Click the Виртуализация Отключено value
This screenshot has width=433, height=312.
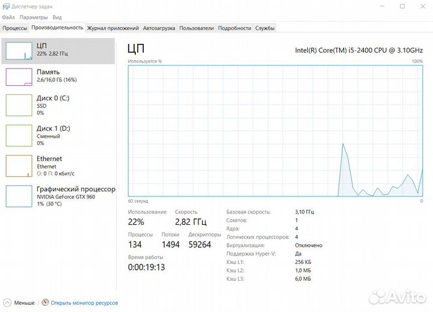click(x=309, y=245)
